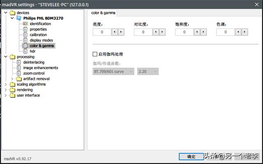Open hdr settings page
Viewport: 263px width, 164px height.
pyautogui.click(x=32, y=51)
